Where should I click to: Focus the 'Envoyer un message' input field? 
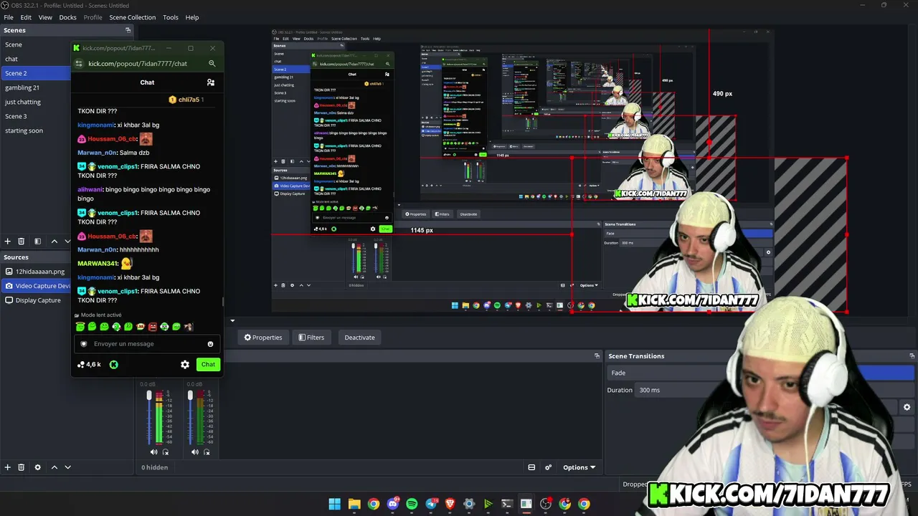click(x=147, y=344)
